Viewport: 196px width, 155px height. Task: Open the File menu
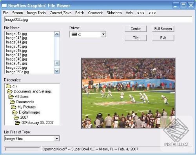[5, 13]
